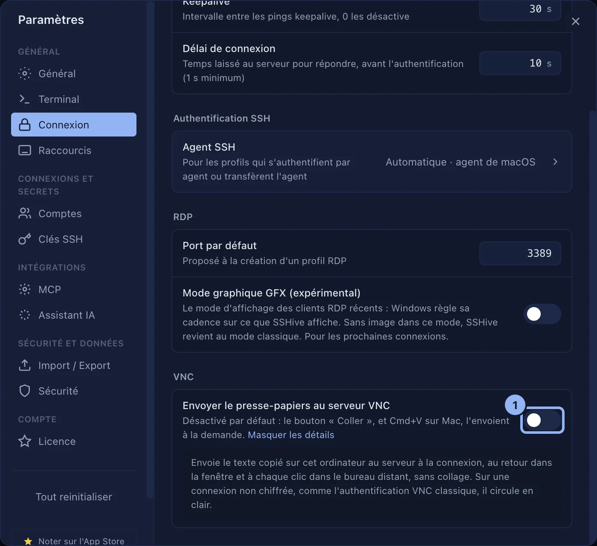The width and height of the screenshot is (597, 546).
Task: Open the Général settings section
Action: tap(74, 73)
